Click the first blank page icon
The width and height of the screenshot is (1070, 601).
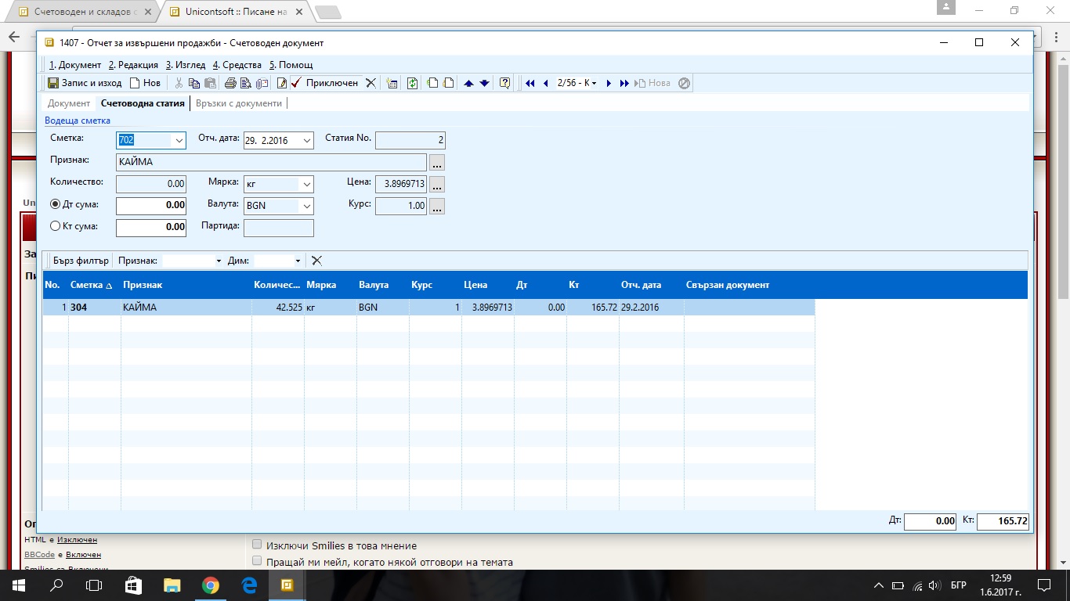pyautogui.click(x=432, y=83)
